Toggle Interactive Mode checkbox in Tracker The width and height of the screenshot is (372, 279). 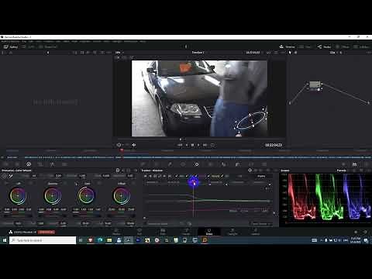click(146, 224)
